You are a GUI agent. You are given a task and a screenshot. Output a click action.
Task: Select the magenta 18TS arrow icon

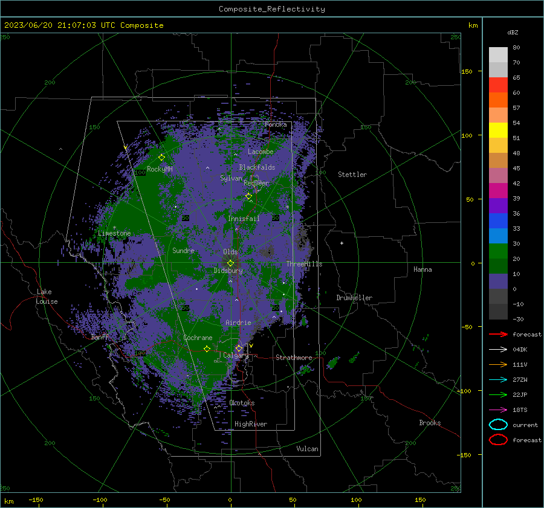[x=498, y=410]
